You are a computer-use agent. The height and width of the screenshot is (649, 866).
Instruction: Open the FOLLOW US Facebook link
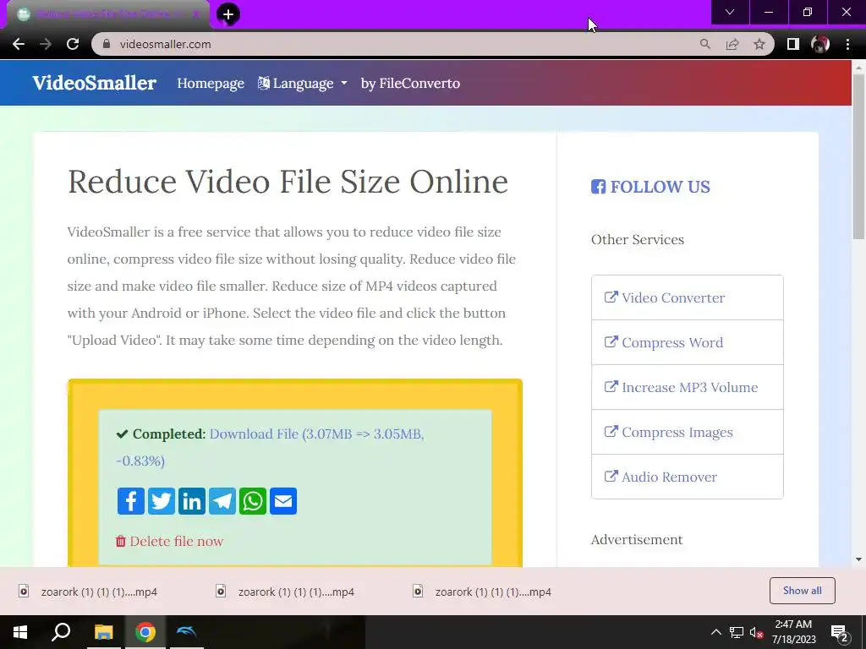tap(650, 187)
